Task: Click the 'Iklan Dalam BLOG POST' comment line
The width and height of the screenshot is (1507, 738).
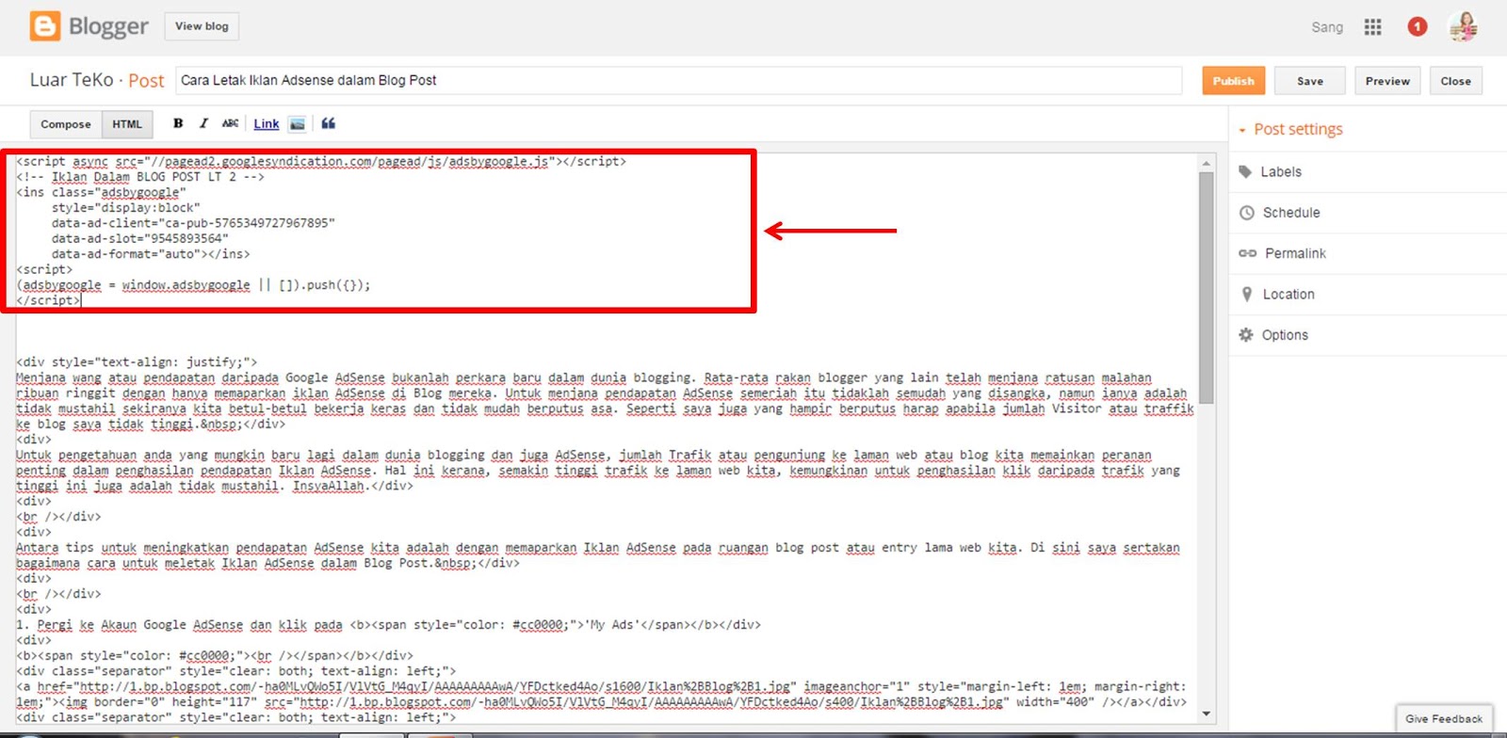Action: point(140,177)
